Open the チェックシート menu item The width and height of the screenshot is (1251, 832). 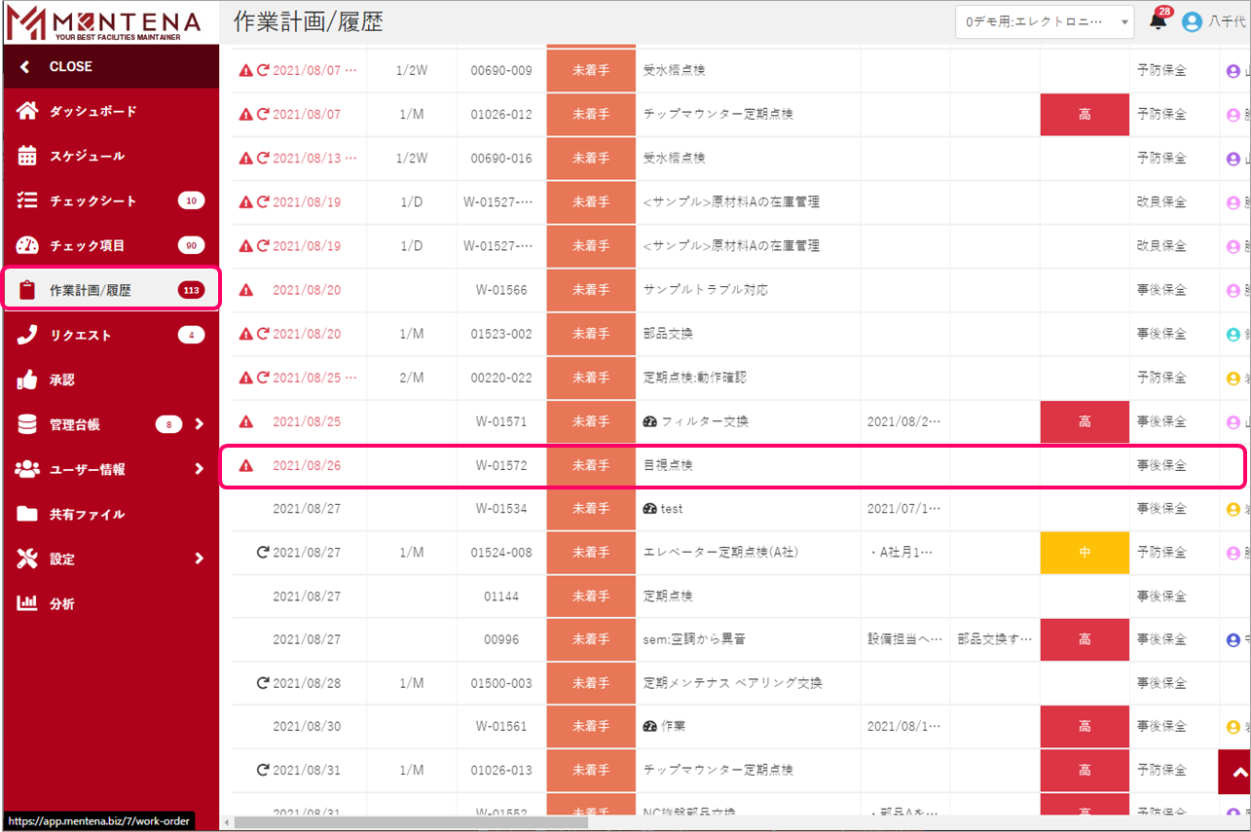93,200
